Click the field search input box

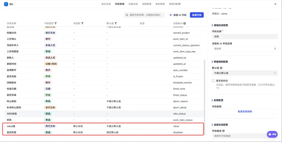[x=144, y=15]
